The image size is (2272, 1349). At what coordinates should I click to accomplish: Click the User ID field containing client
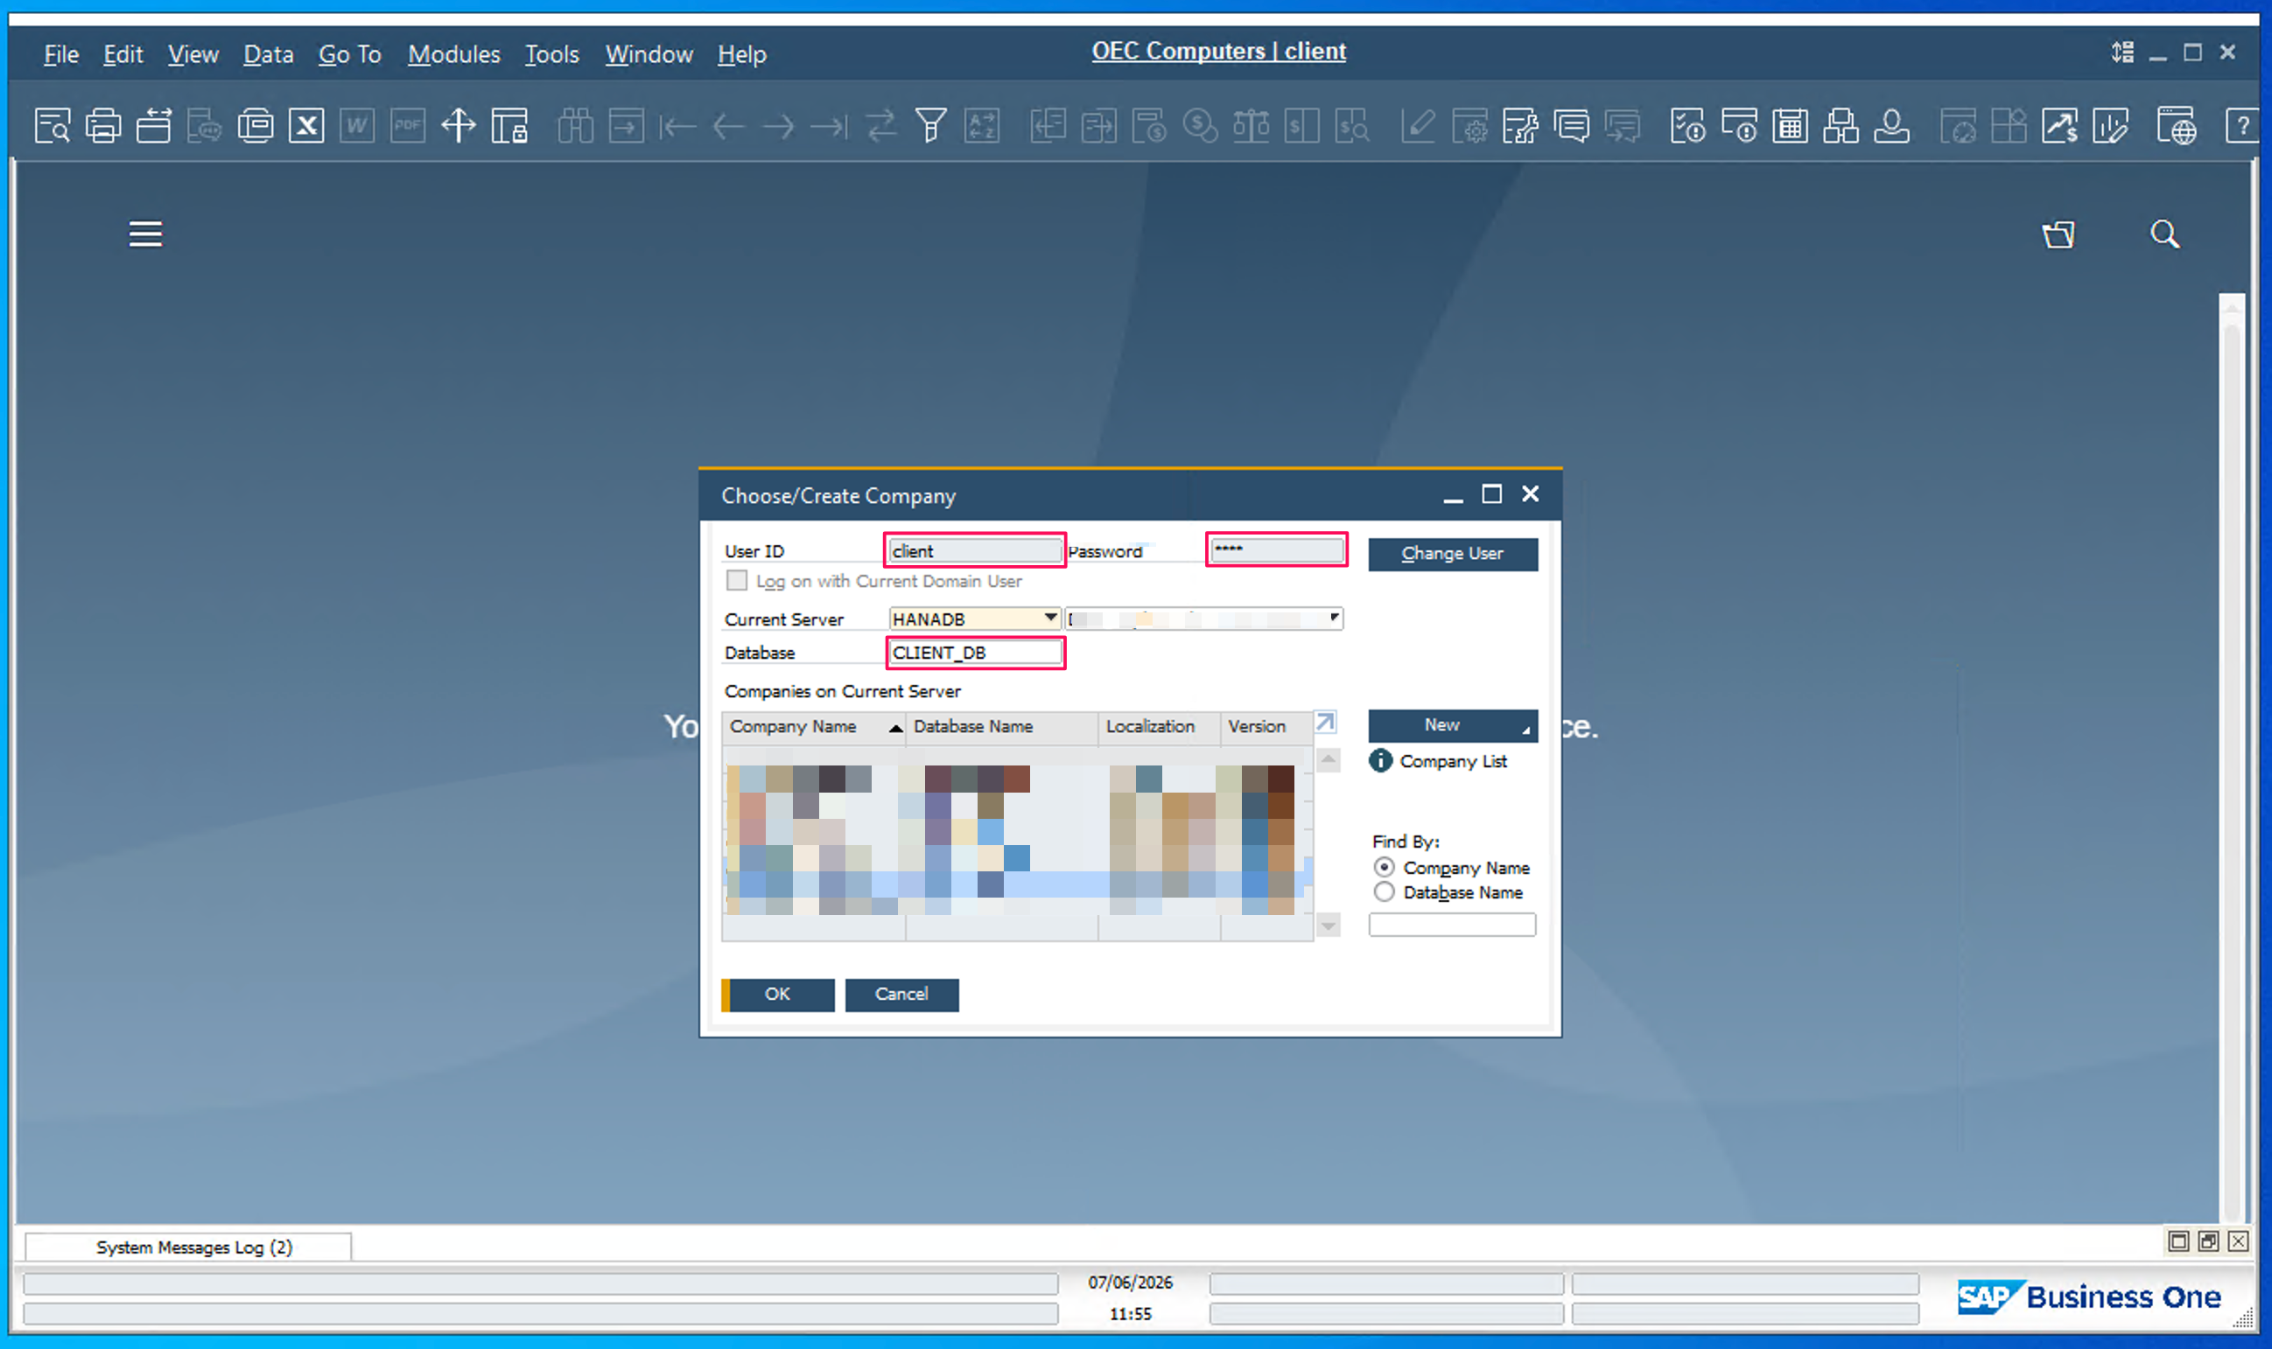point(975,550)
